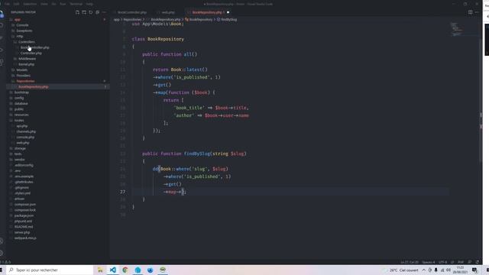Collapse the Controllers folder
Viewport: 489px width, 275px height.
click(27, 42)
